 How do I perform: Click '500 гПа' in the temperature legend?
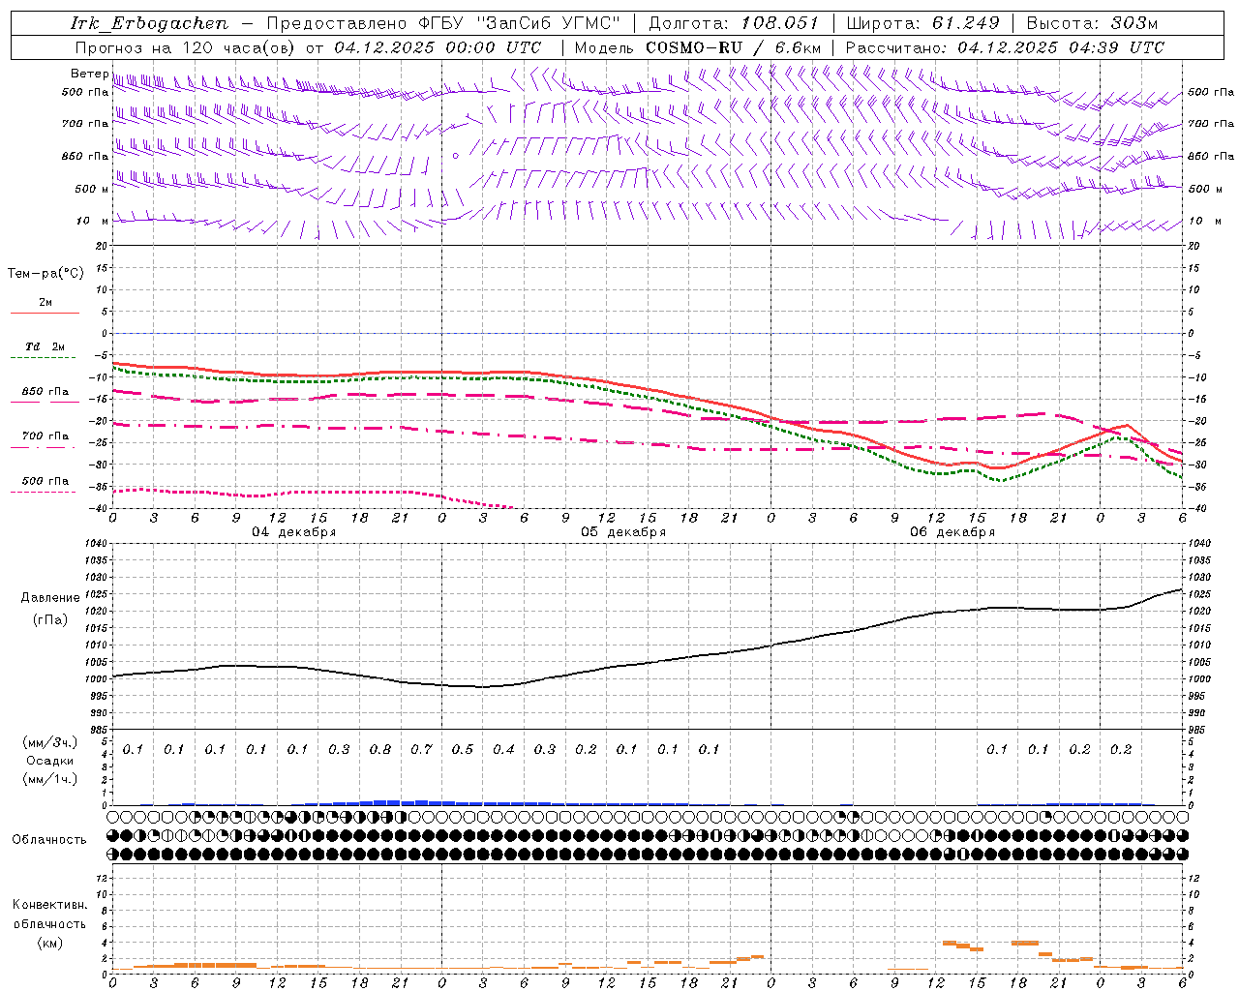pos(45,481)
